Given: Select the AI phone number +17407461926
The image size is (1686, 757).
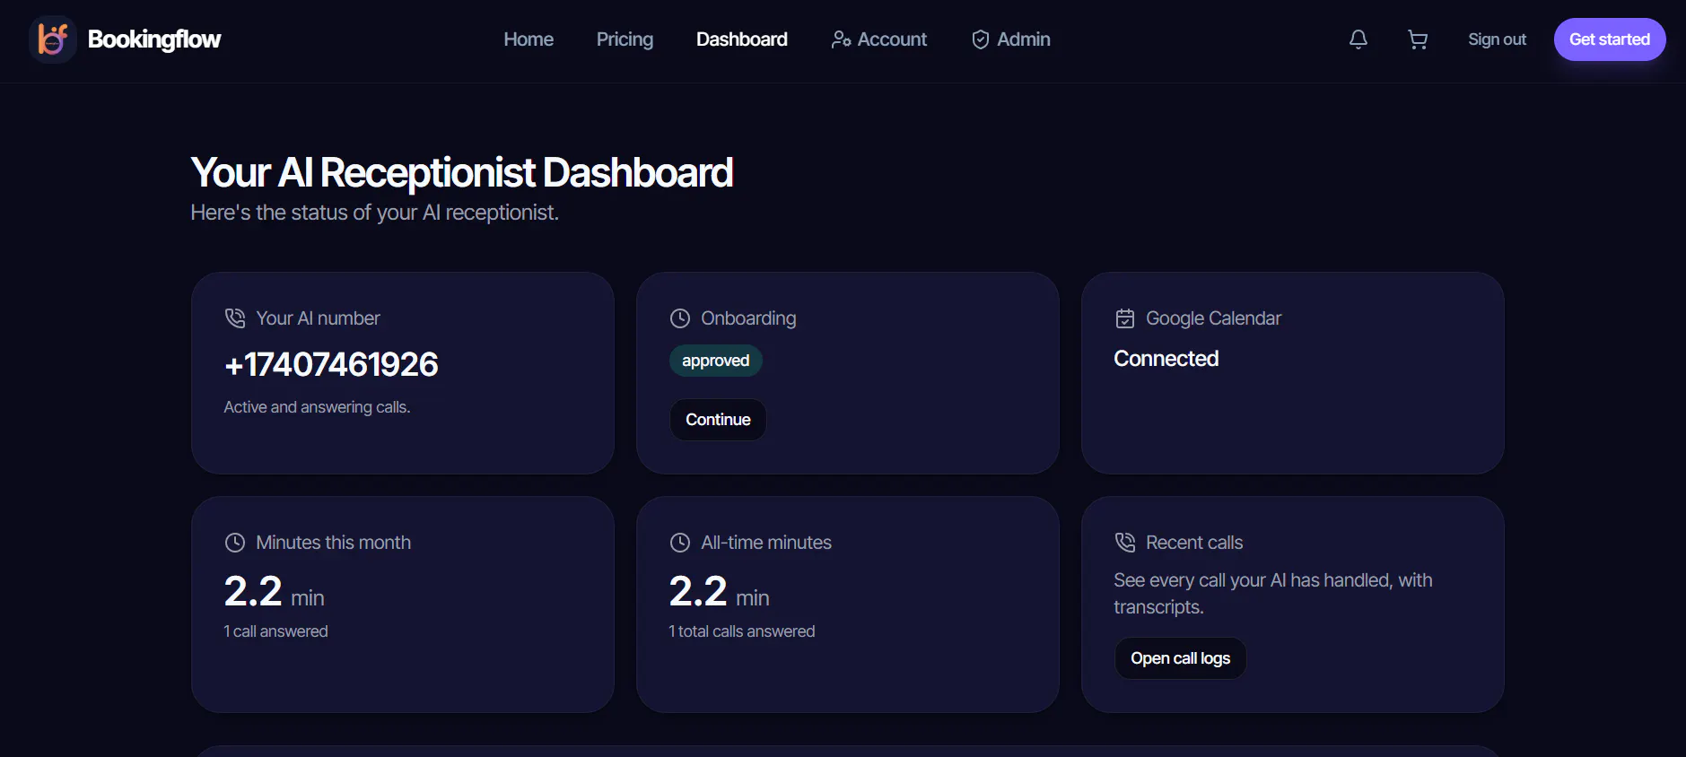Looking at the screenshot, I should (x=331, y=364).
